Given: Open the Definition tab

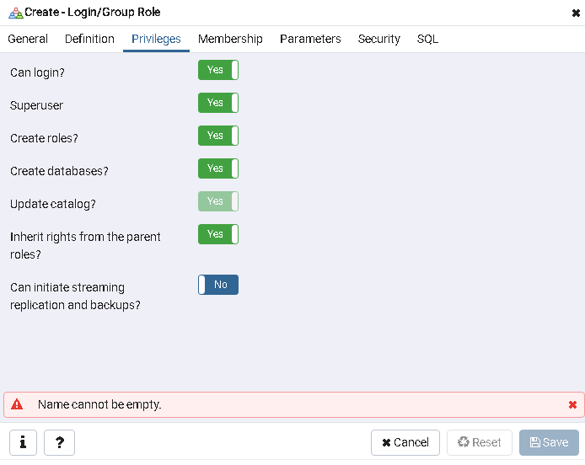Looking at the screenshot, I should coord(89,39).
